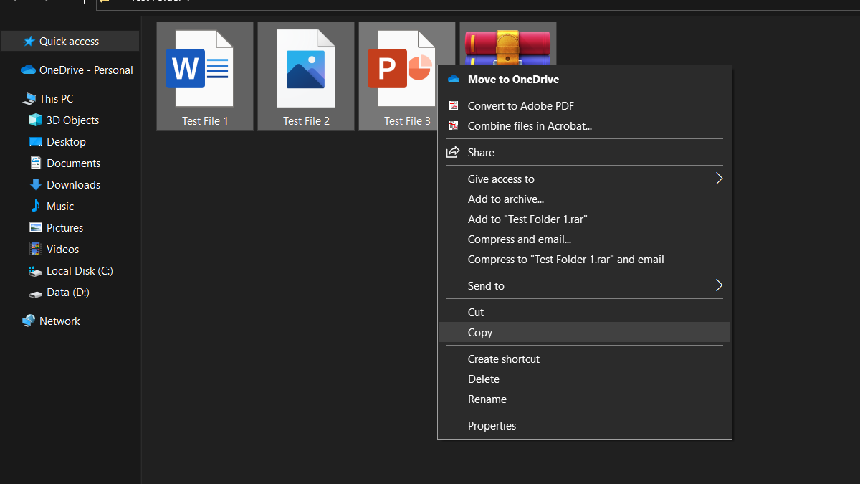
Task: Open OneDrive - Personal cloud icon in sidebar
Action: [x=29, y=70]
